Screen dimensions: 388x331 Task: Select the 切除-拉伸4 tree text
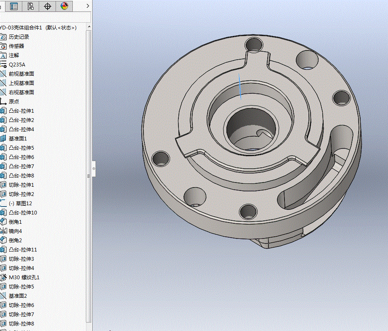click(x=21, y=268)
